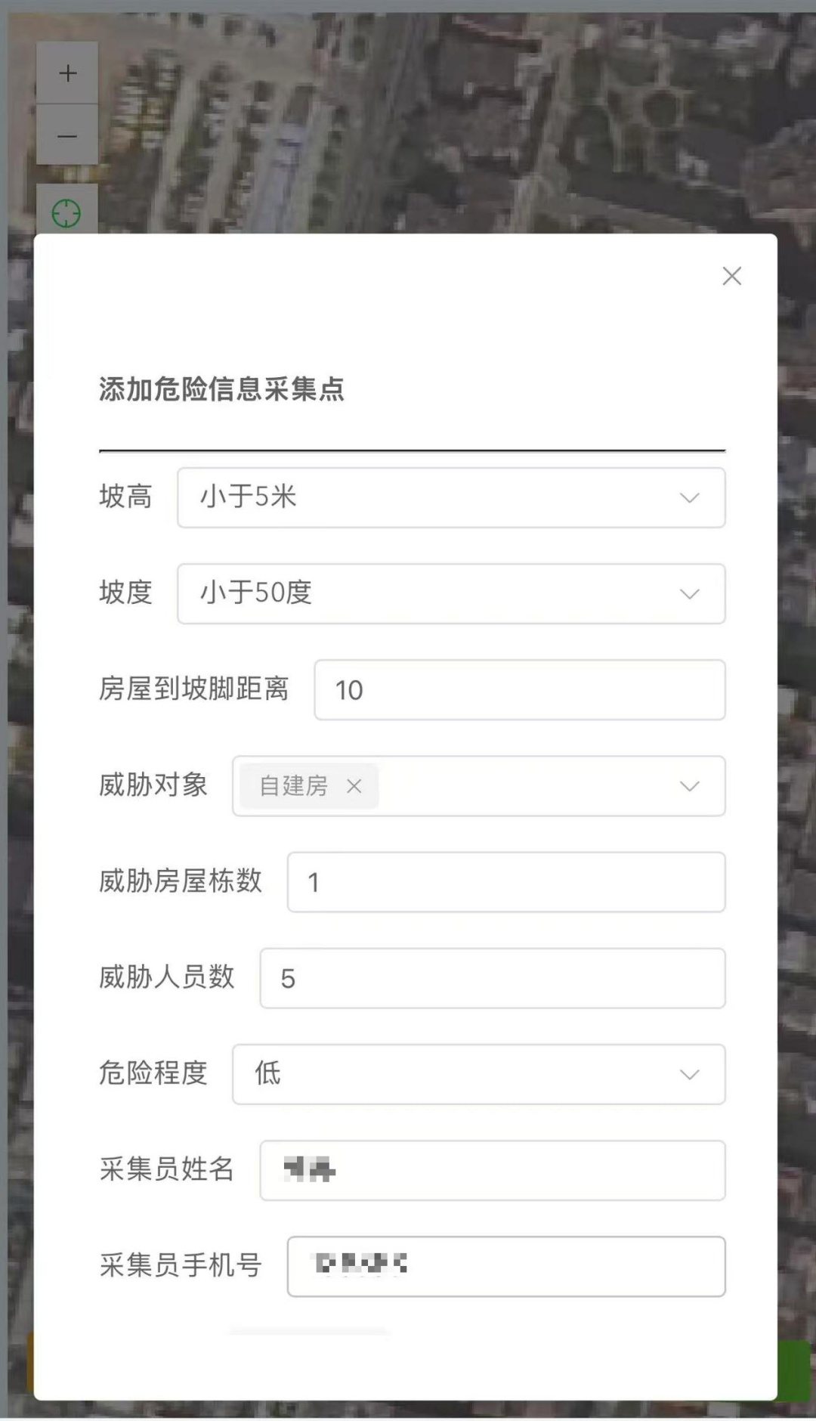Click the orange button behind dialog bottom-left

coord(30,1362)
